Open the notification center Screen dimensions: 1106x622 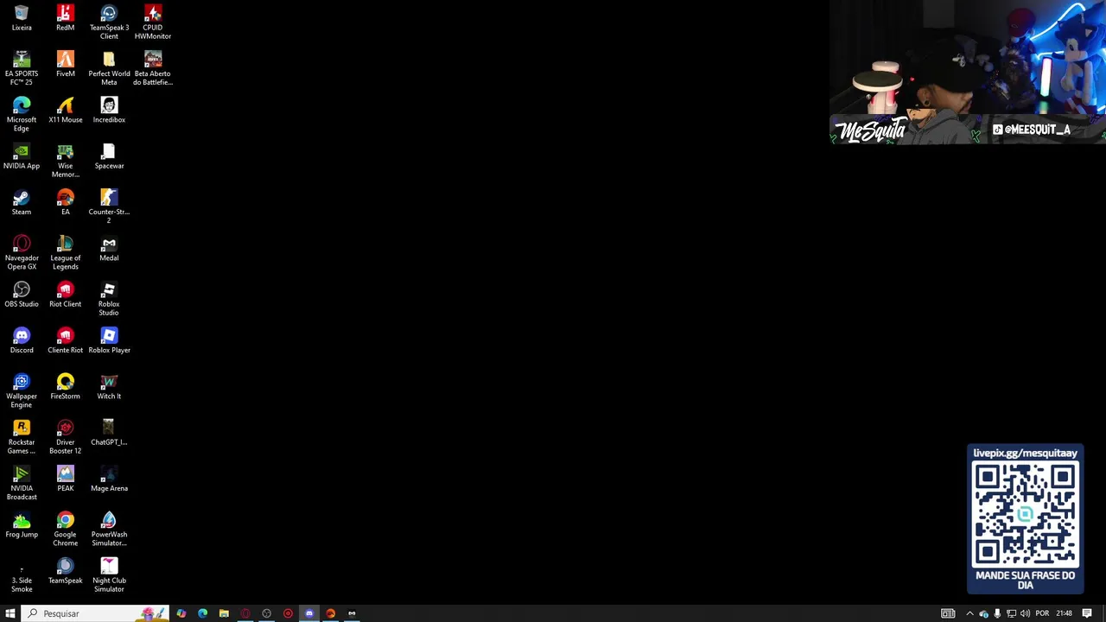coord(1087,613)
